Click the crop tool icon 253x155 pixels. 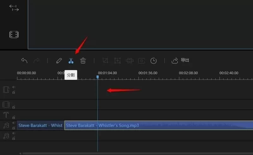(x=105, y=60)
